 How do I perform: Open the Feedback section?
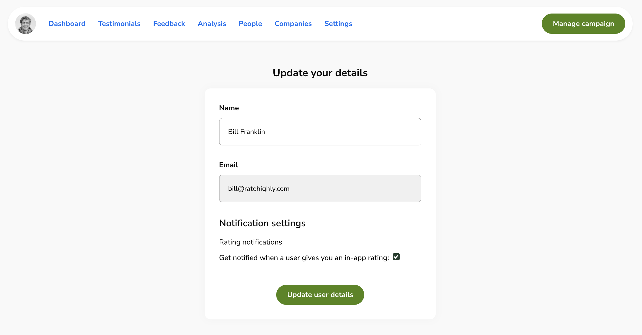tap(169, 23)
